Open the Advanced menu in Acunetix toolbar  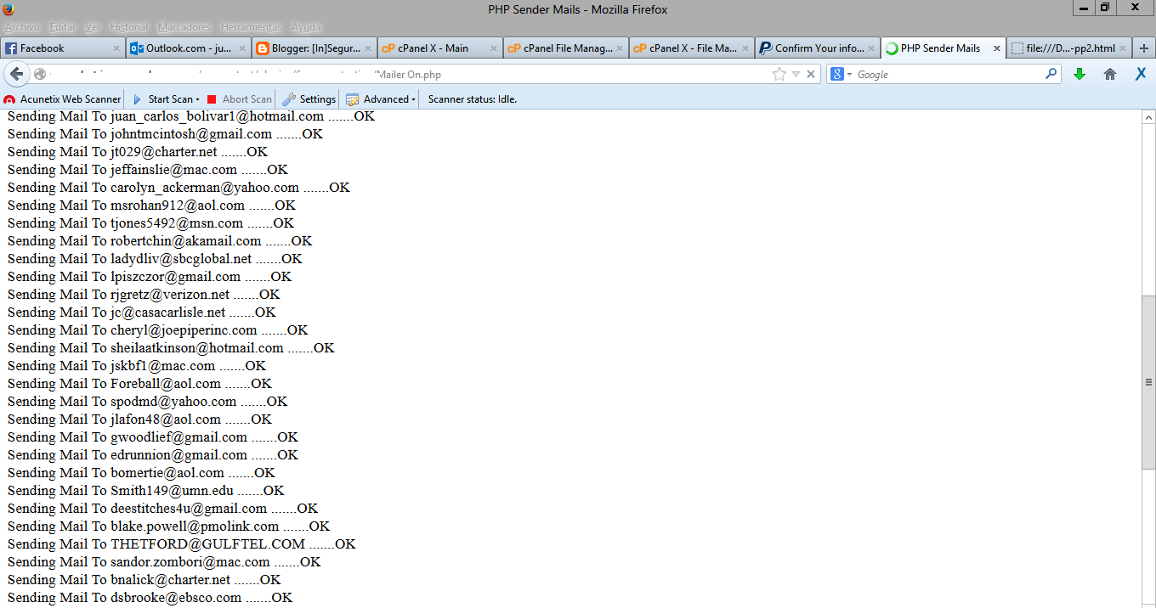tap(381, 99)
